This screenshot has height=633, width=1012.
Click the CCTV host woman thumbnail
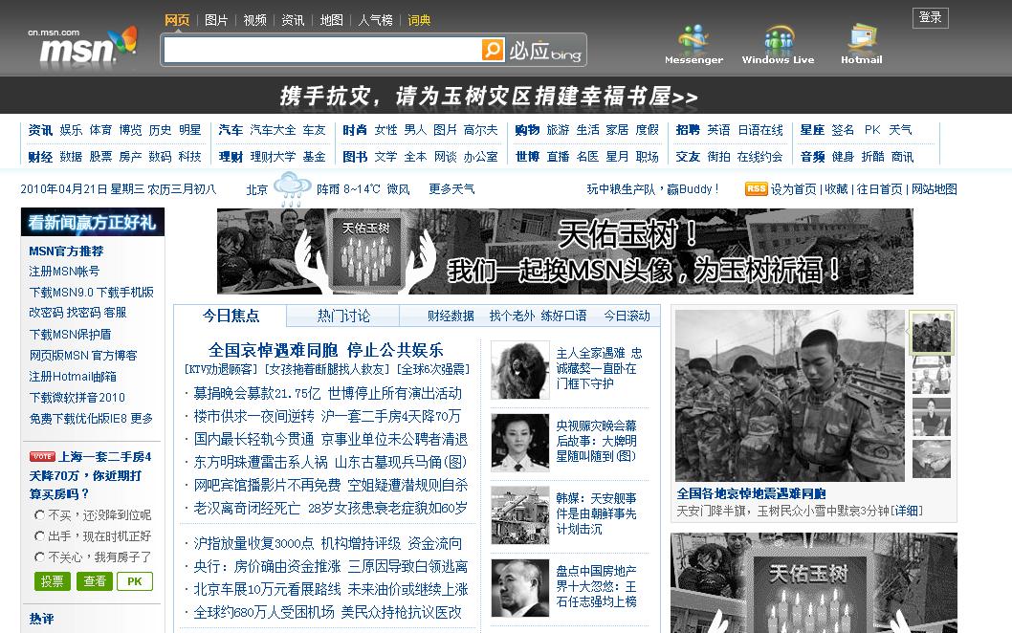519,443
